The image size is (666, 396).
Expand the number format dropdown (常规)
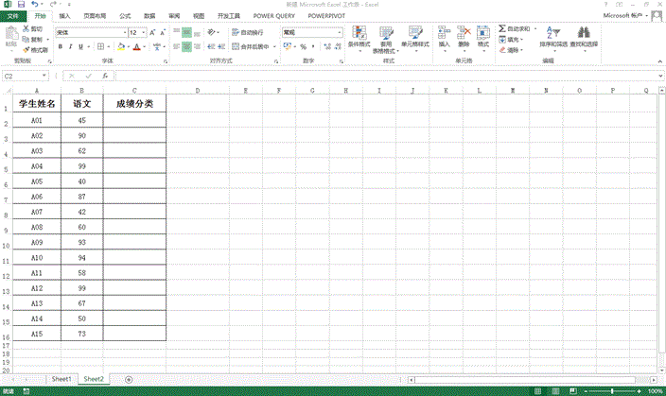(339, 32)
